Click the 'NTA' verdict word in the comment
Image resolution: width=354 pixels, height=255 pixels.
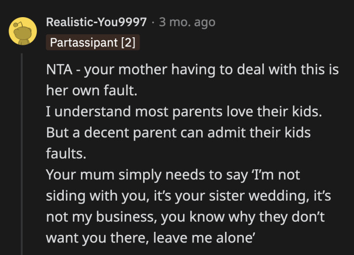point(59,70)
